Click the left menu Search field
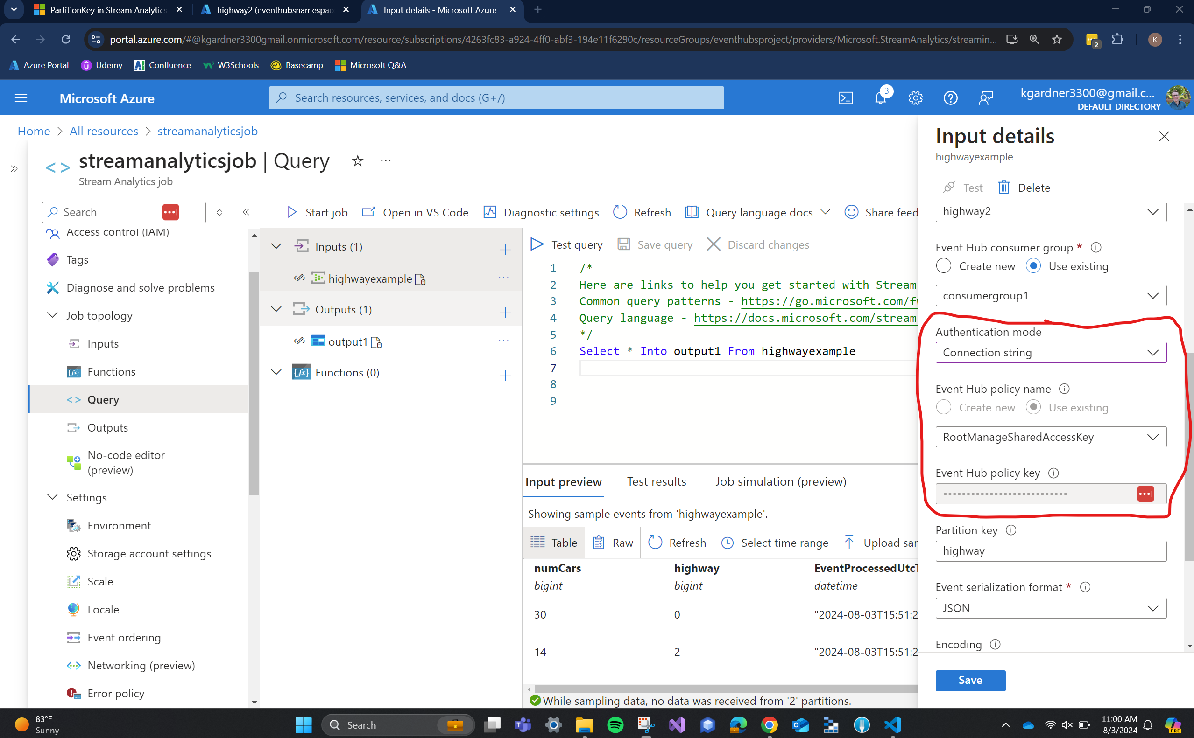The height and width of the screenshot is (738, 1194). click(124, 212)
